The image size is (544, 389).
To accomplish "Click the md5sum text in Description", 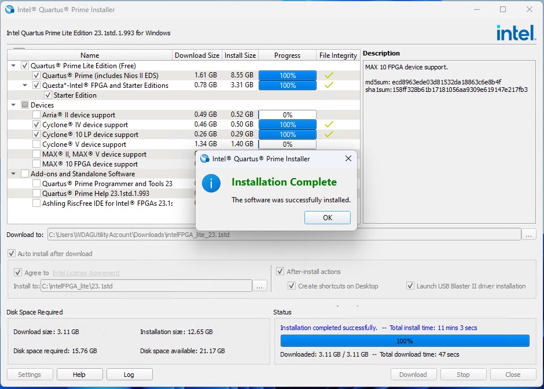I will (433, 82).
